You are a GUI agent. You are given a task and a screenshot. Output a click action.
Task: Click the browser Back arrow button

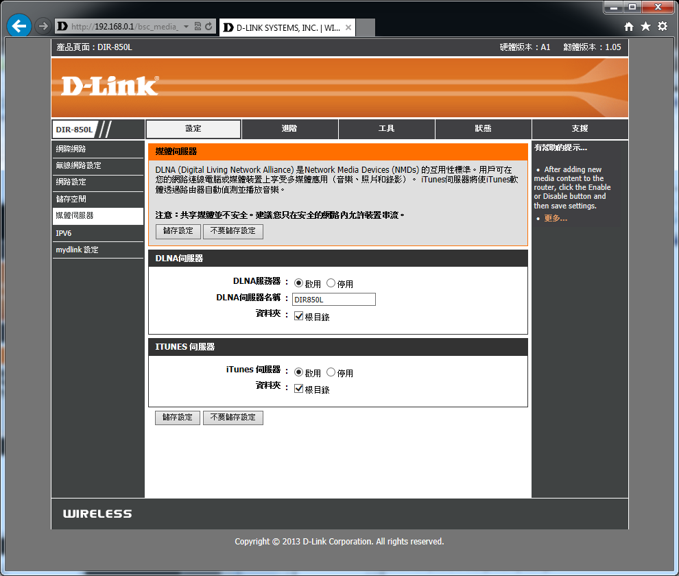click(x=19, y=26)
